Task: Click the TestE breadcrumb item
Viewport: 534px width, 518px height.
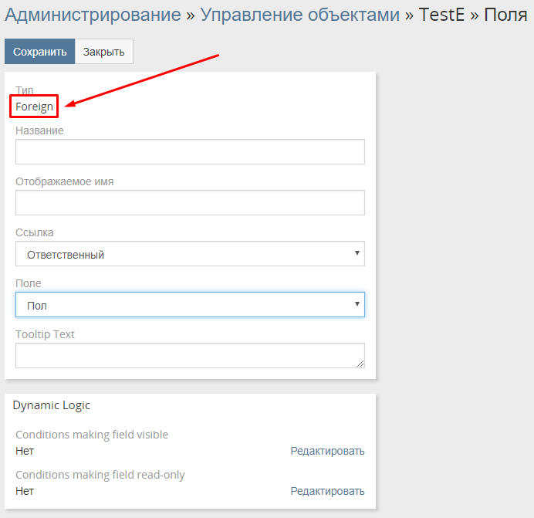Action: click(441, 15)
